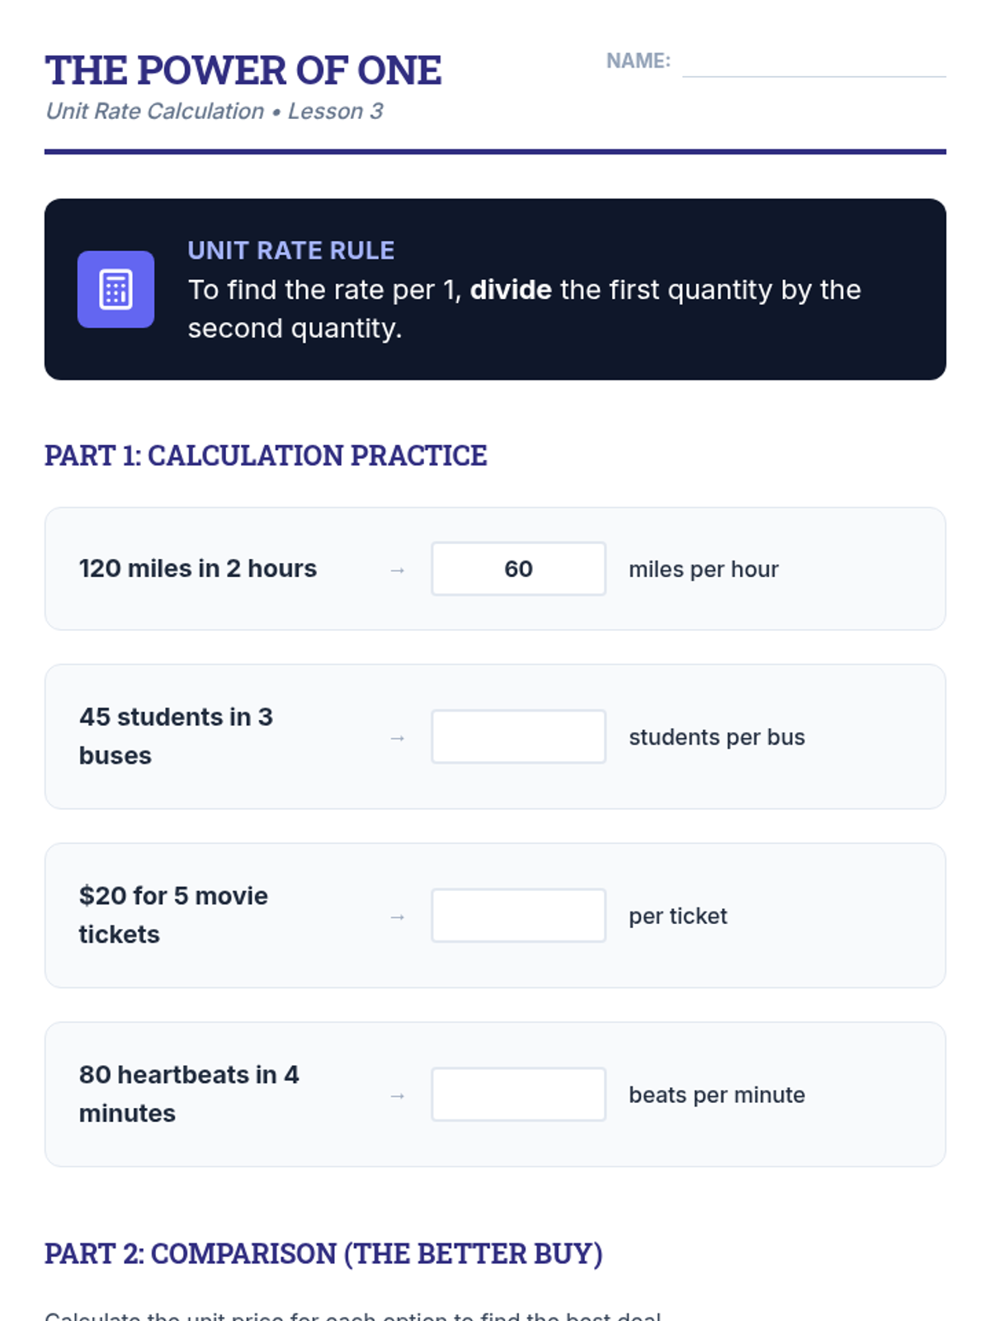
Task: Click Part 1: Calculation Practice heading
Action: [x=266, y=456]
